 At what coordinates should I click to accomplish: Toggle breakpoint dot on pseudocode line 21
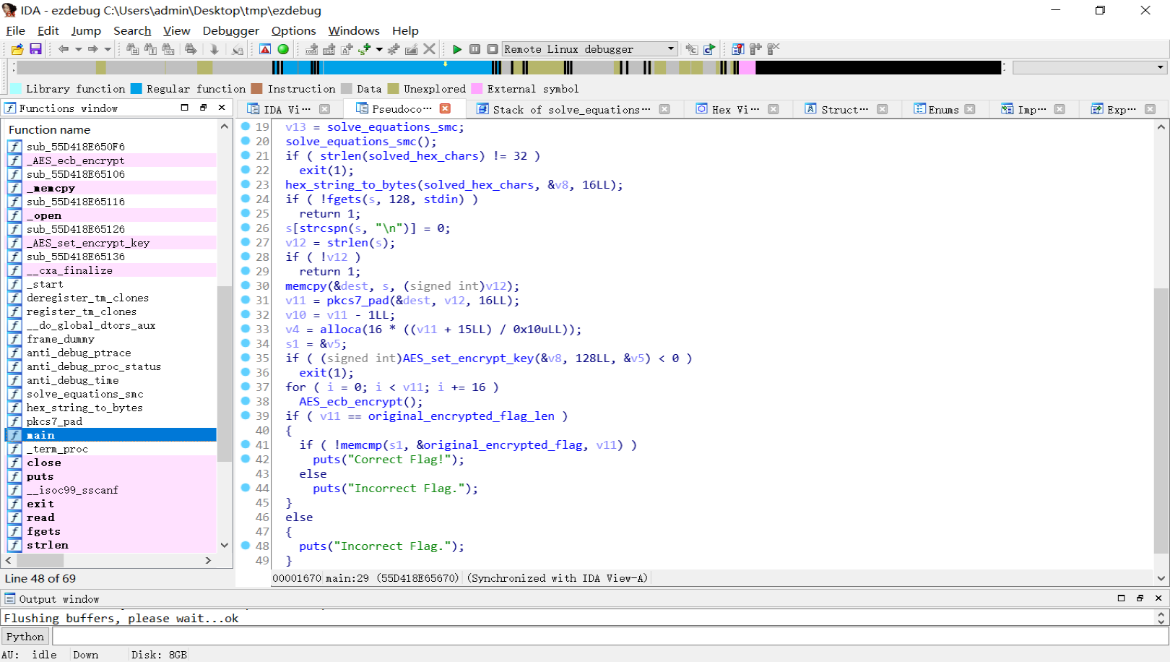(246, 155)
